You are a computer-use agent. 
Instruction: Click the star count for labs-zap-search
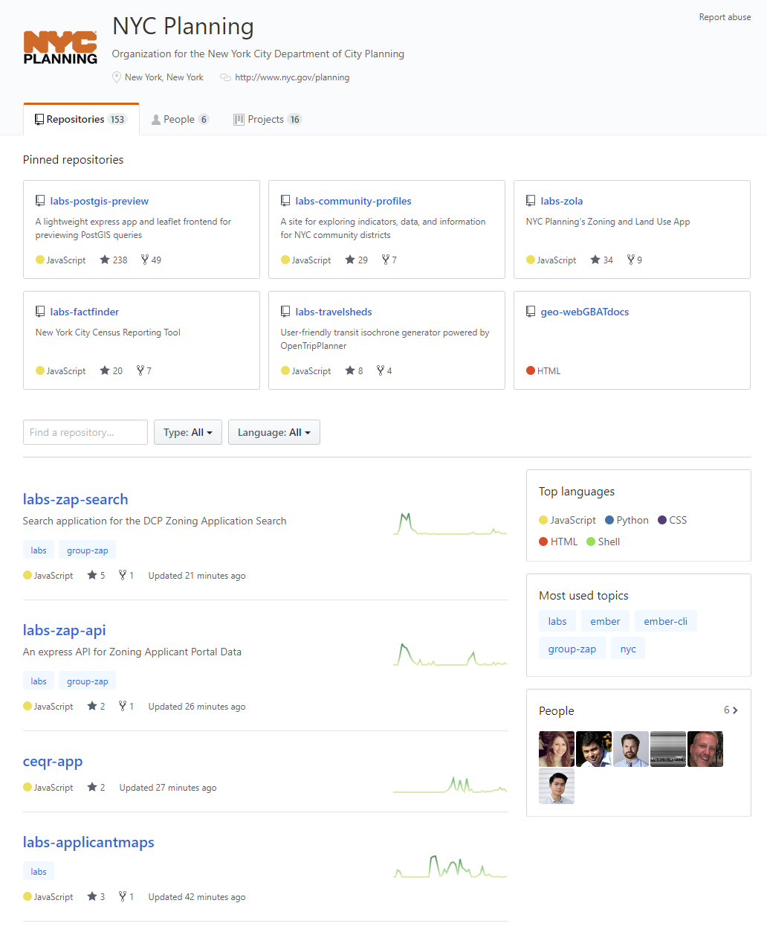tap(97, 575)
